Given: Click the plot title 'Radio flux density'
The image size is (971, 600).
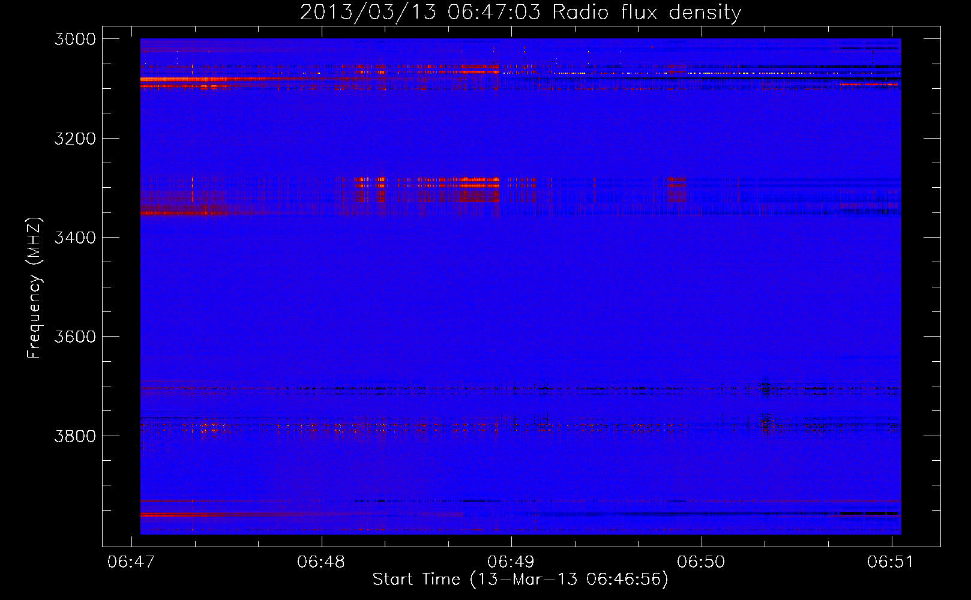Looking at the screenshot, I should [x=646, y=13].
